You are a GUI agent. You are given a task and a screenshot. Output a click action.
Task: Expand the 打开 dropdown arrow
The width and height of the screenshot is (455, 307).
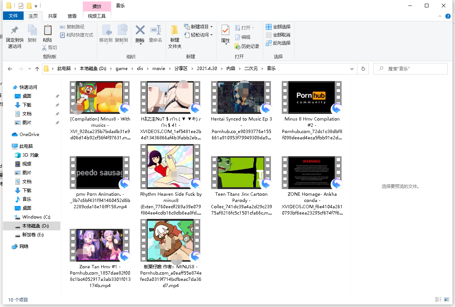point(253,28)
